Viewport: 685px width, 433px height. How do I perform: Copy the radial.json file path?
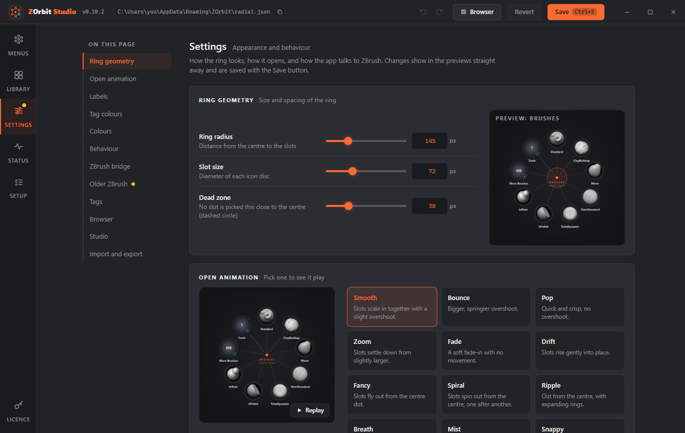280,12
